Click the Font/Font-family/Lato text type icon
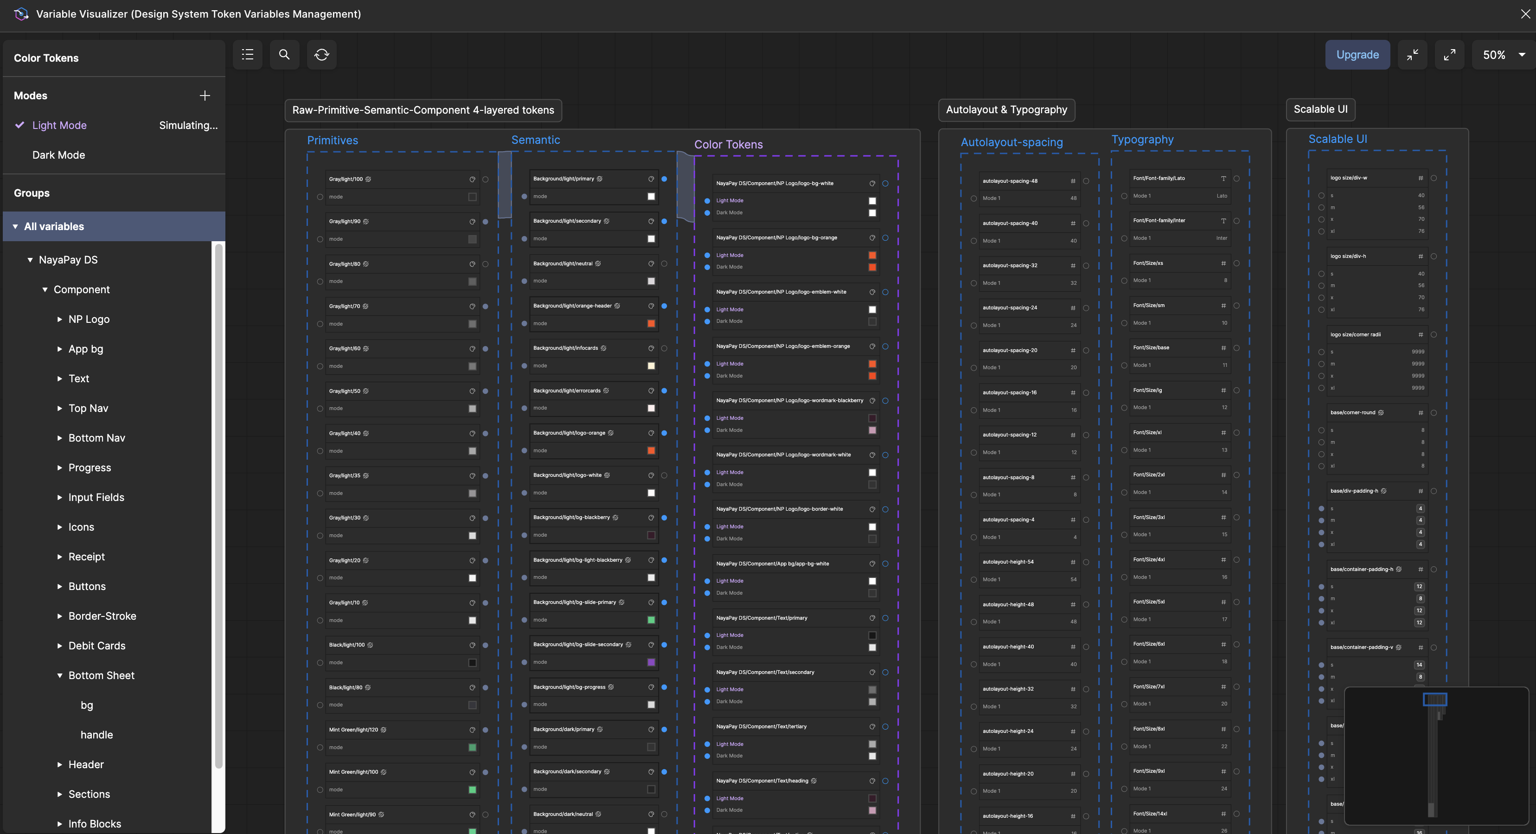Image resolution: width=1536 pixels, height=834 pixels. [x=1223, y=179]
